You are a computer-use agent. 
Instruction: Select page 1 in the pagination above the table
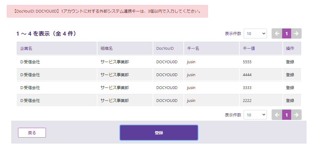(286, 33)
